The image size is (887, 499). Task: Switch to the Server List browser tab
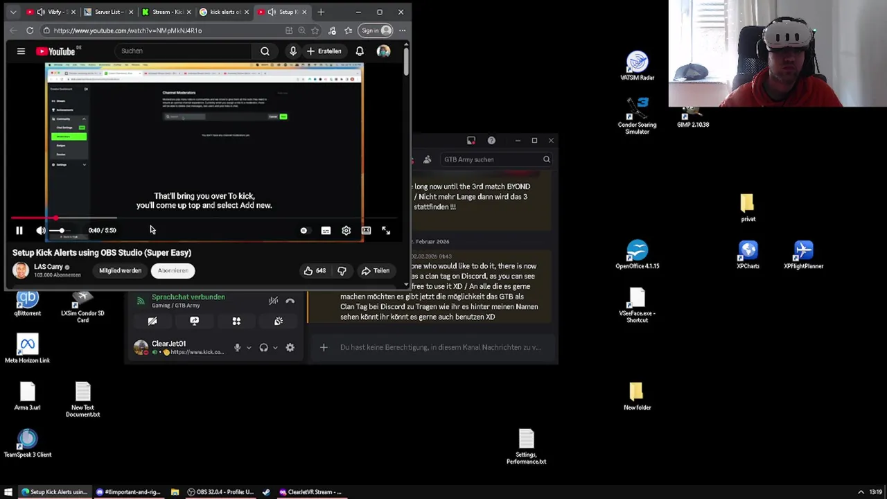[108, 12]
